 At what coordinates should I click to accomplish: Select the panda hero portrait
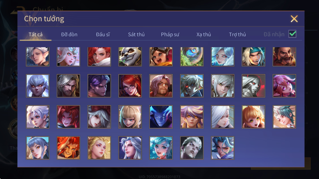coord(130,57)
